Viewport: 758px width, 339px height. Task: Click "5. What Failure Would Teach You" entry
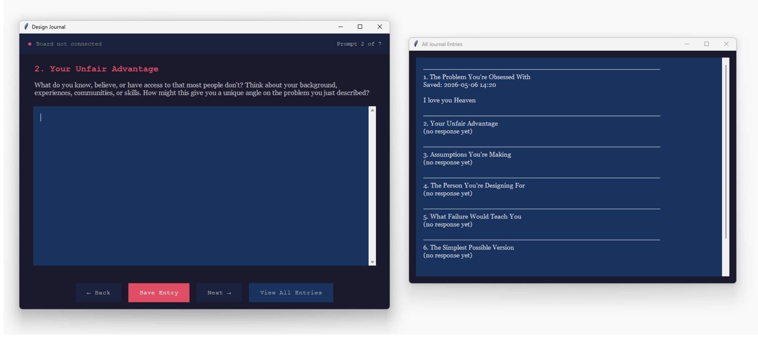pos(472,216)
